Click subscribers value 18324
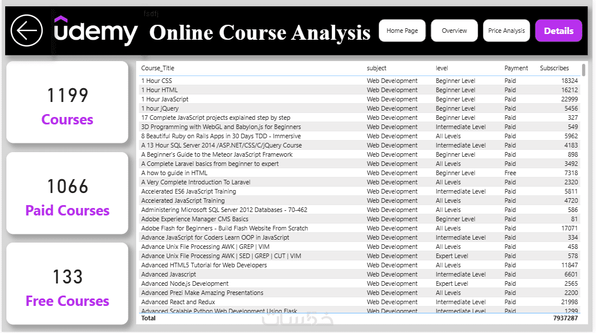This screenshot has width=596, height=333. coord(569,81)
